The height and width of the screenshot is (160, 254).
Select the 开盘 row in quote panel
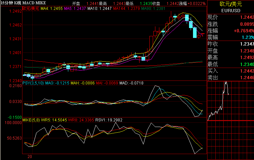coord(231,51)
